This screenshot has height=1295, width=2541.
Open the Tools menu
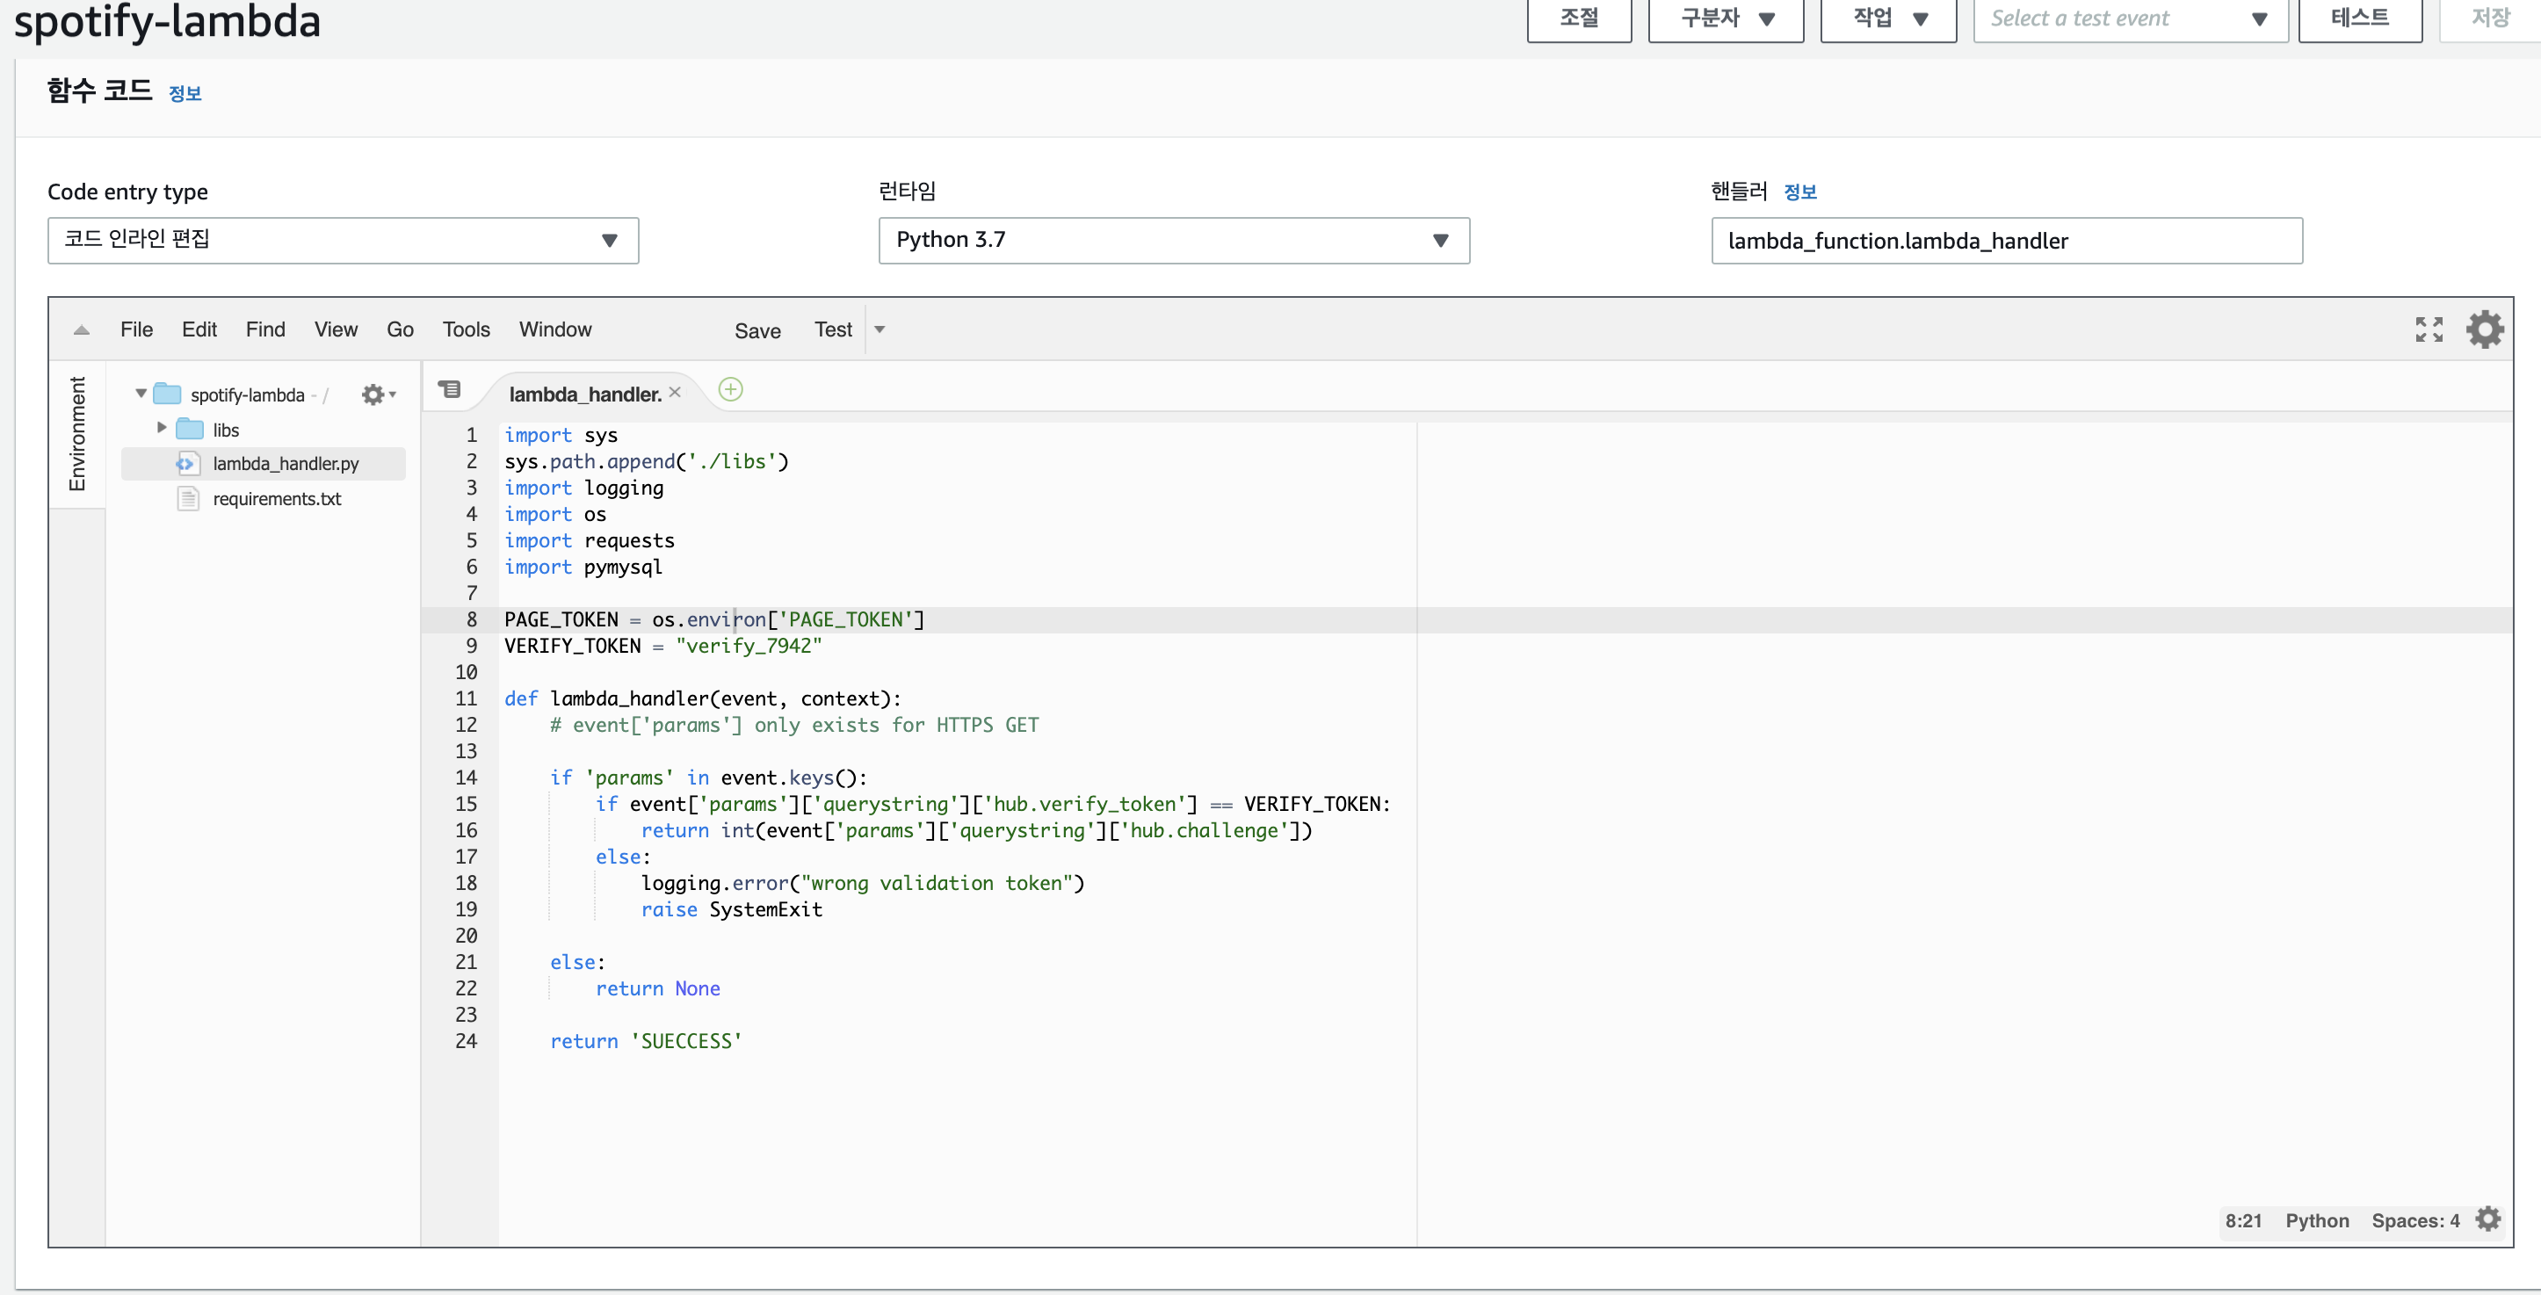[466, 329]
